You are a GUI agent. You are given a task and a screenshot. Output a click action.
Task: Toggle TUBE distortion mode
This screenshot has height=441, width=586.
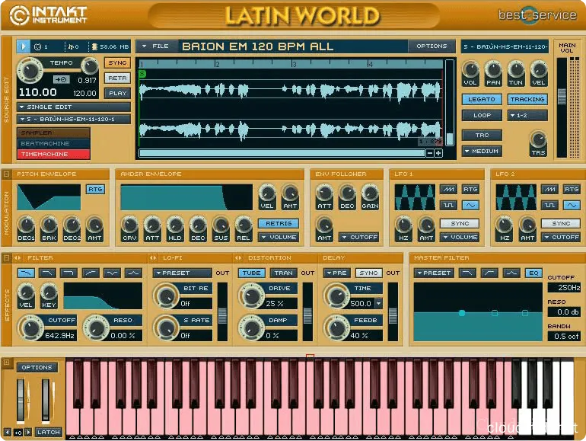coord(252,273)
